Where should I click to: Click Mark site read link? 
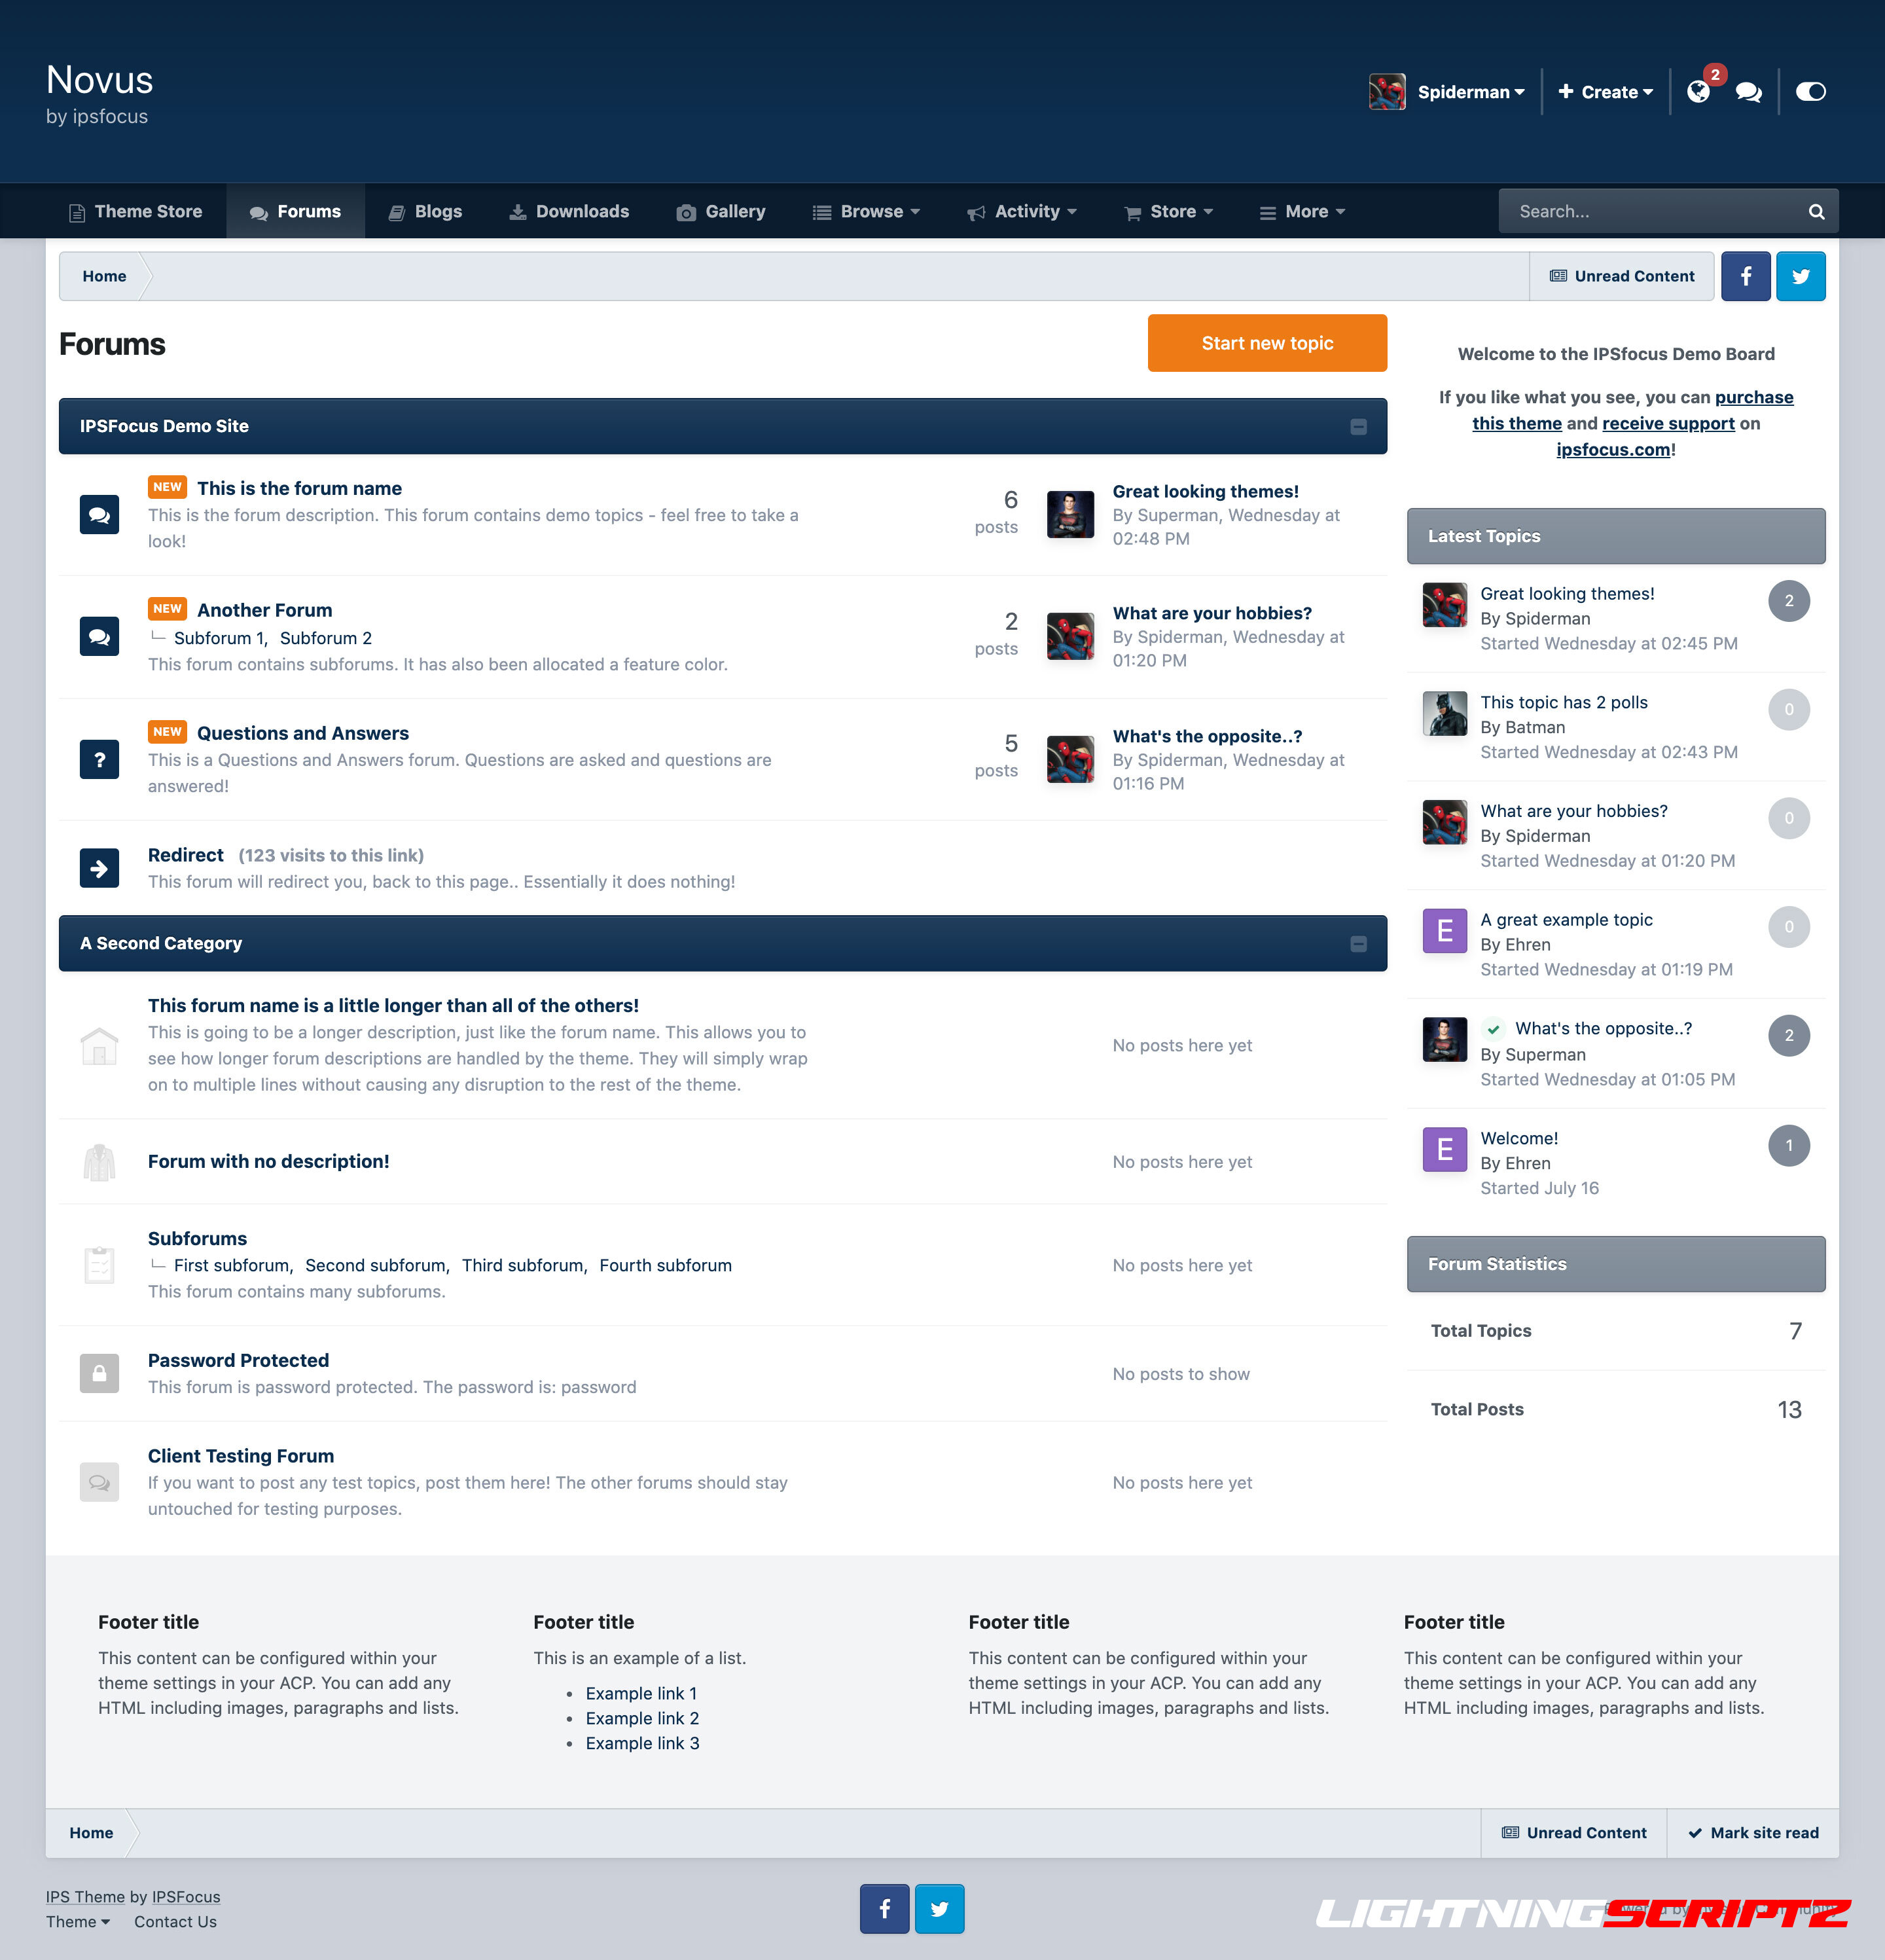click(x=1753, y=1832)
